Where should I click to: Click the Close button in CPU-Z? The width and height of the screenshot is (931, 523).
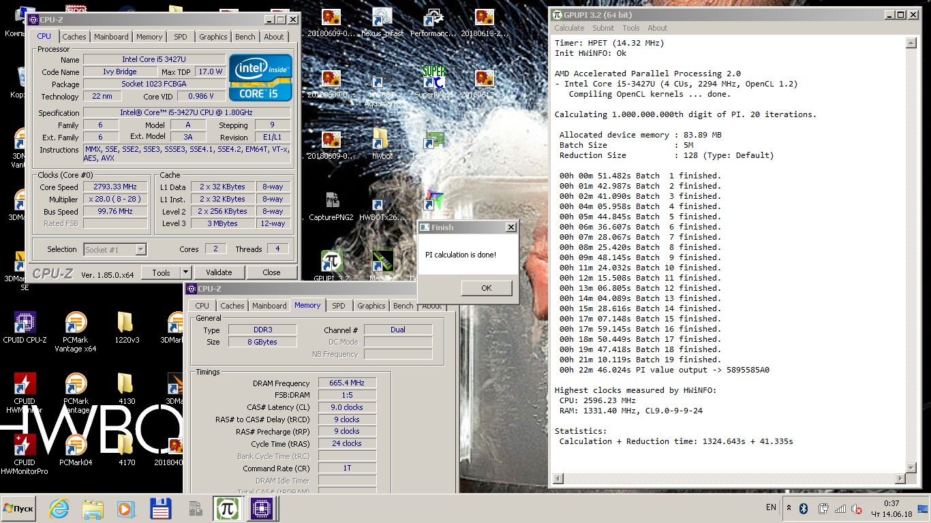click(x=271, y=272)
